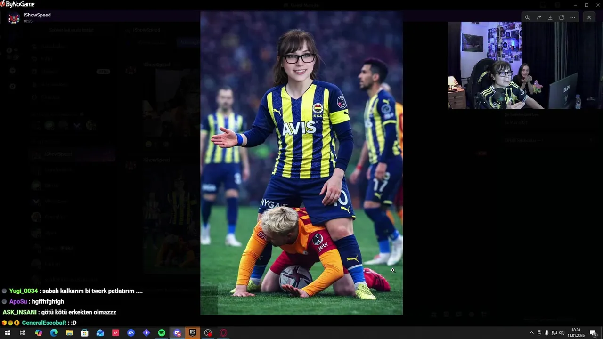Zoom in with the magnifier icon in viewer toolbar

click(527, 17)
